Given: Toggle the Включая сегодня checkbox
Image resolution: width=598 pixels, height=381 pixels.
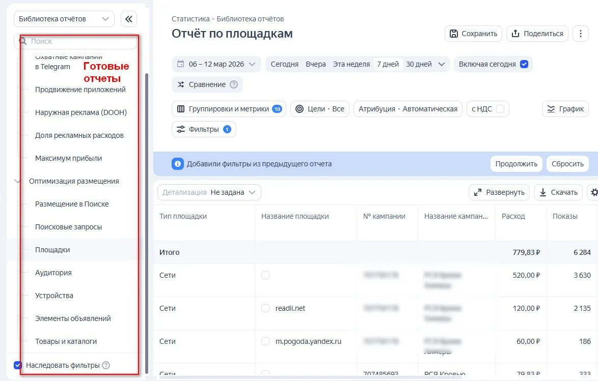Looking at the screenshot, I should pyautogui.click(x=524, y=64).
